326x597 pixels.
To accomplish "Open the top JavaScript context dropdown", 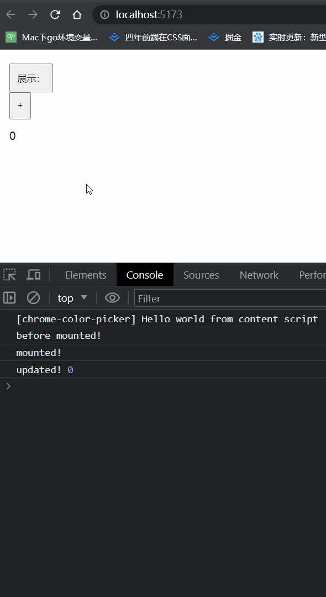I will coord(72,298).
